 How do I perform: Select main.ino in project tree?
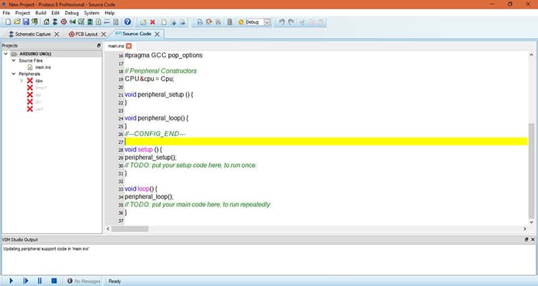point(43,68)
